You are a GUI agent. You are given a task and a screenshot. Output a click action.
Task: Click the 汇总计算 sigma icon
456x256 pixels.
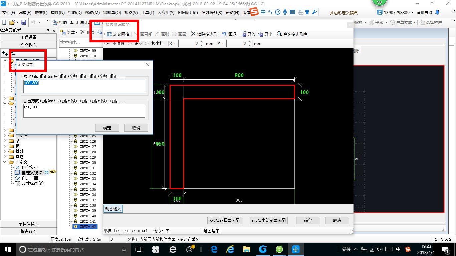[72, 22]
